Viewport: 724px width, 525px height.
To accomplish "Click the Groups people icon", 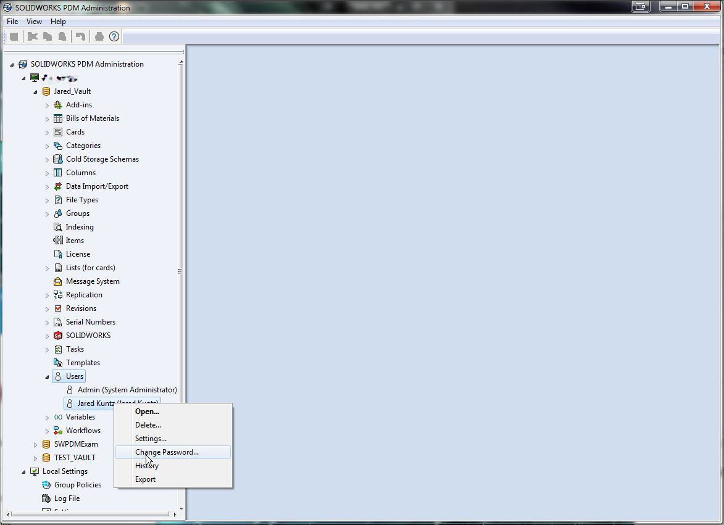I will (58, 213).
